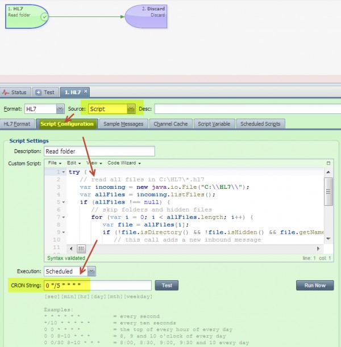Click the top of every hour example
This screenshot has height=347, width=341.
coord(138,329)
